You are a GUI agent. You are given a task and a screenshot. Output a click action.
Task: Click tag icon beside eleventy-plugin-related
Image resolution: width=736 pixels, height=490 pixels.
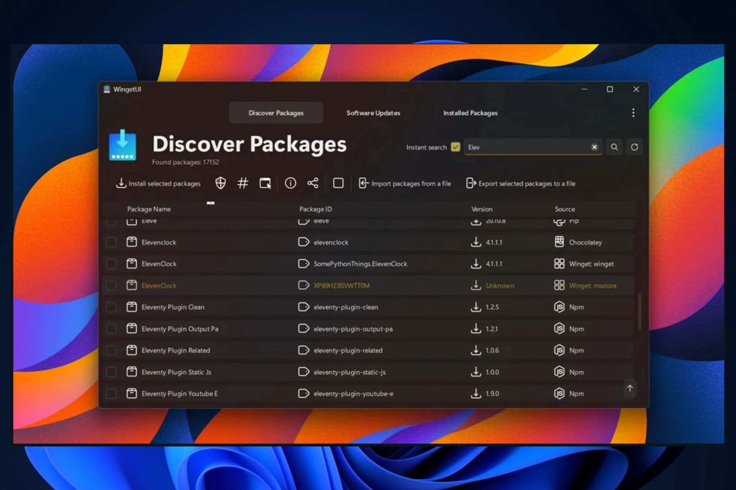pos(304,350)
